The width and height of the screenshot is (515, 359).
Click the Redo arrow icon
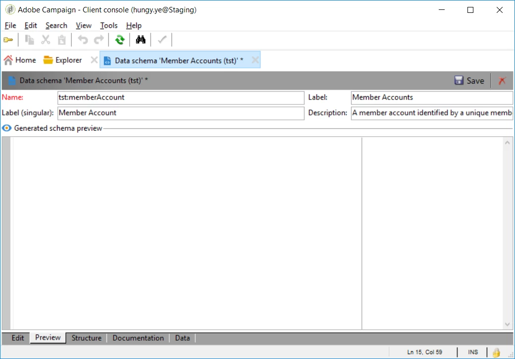[99, 40]
